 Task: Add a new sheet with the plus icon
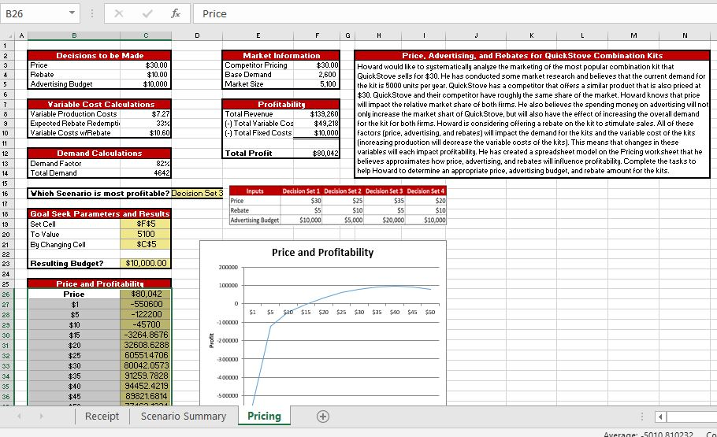(x=323, y=417)
